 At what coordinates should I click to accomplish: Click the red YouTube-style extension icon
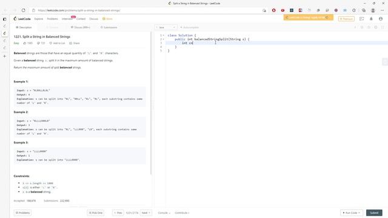coord(283,10)
